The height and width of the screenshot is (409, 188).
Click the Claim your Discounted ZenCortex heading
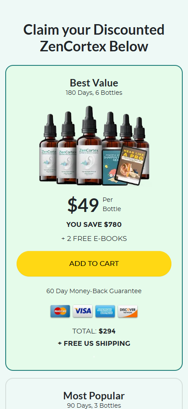[x=94, y=38]
